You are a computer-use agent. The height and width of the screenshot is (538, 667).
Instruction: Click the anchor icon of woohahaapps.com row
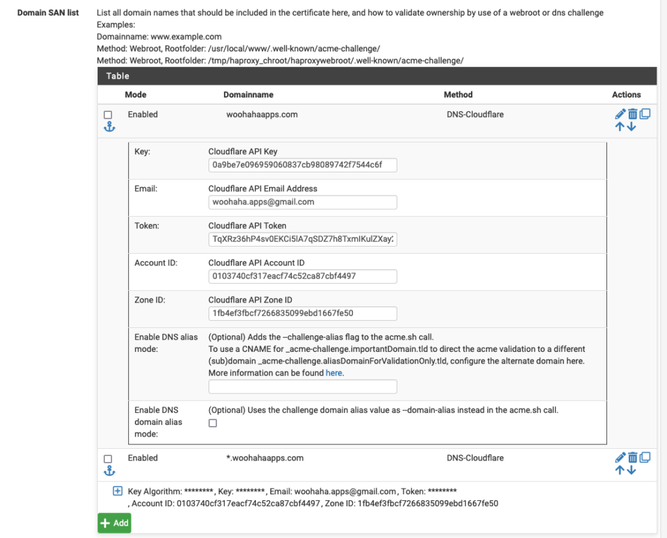coord(109,127)
